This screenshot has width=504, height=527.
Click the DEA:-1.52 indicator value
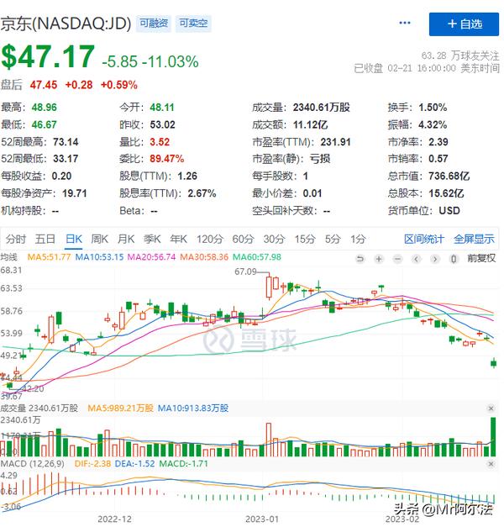(134, 464)
